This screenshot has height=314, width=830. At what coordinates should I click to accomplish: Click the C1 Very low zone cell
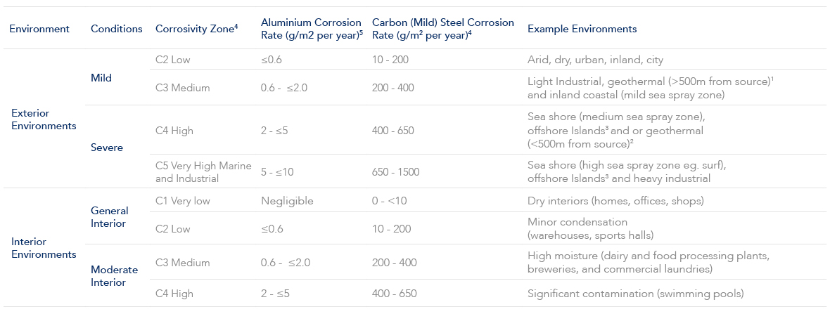pos(182,201)
